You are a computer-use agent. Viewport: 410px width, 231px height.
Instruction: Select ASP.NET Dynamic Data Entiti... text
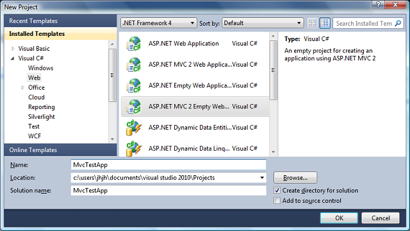pyautogui.click(x=190, y=128)
